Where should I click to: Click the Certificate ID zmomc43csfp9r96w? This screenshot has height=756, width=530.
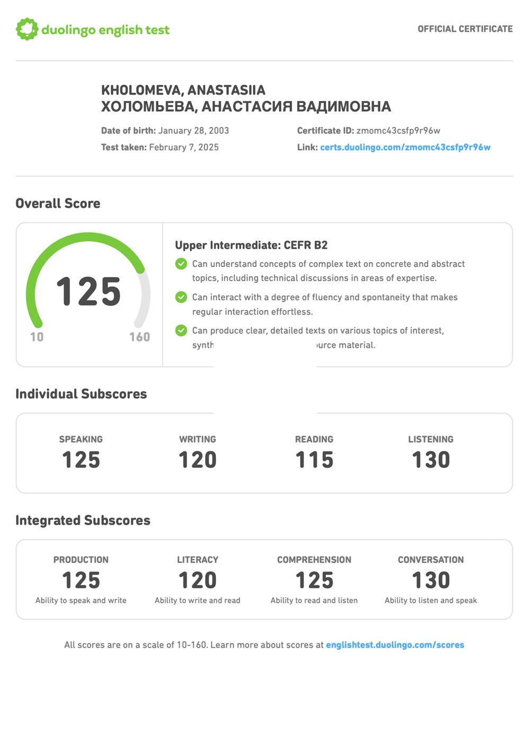click(398, 131)
